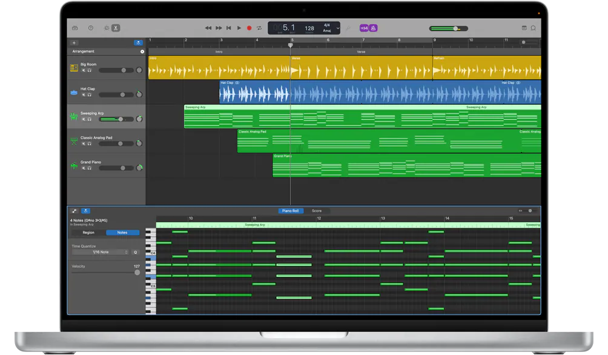This screenshot has width=608, height=355.
Task: Toggle the editor Catch Playhead blue button
Action: (86, 211)
